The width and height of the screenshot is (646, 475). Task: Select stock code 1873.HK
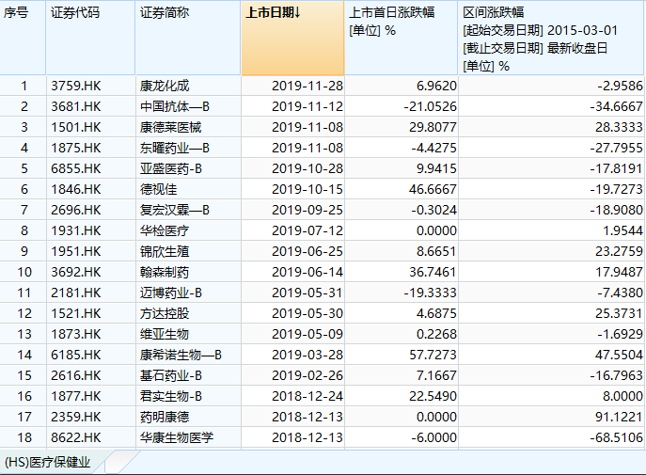click(x=76, y=334)
